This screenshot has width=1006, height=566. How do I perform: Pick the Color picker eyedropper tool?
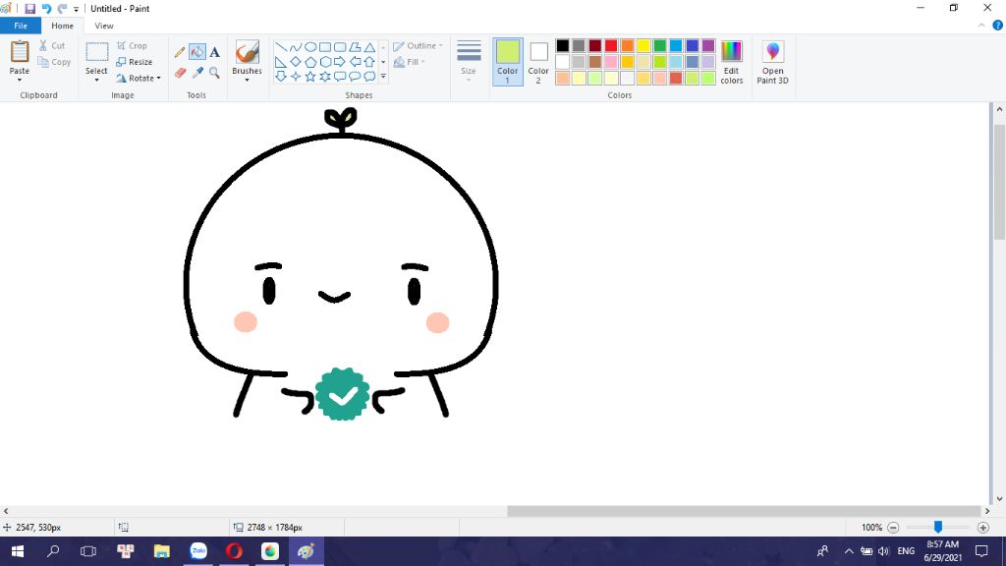pyautogui.click(x=196, y=73)
